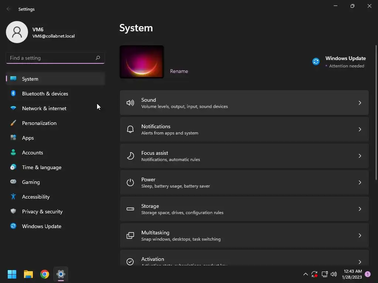The height and width of the screenshot is (283, 378).
Task: Open Accounts settings
Action: (x=55, y=152)
